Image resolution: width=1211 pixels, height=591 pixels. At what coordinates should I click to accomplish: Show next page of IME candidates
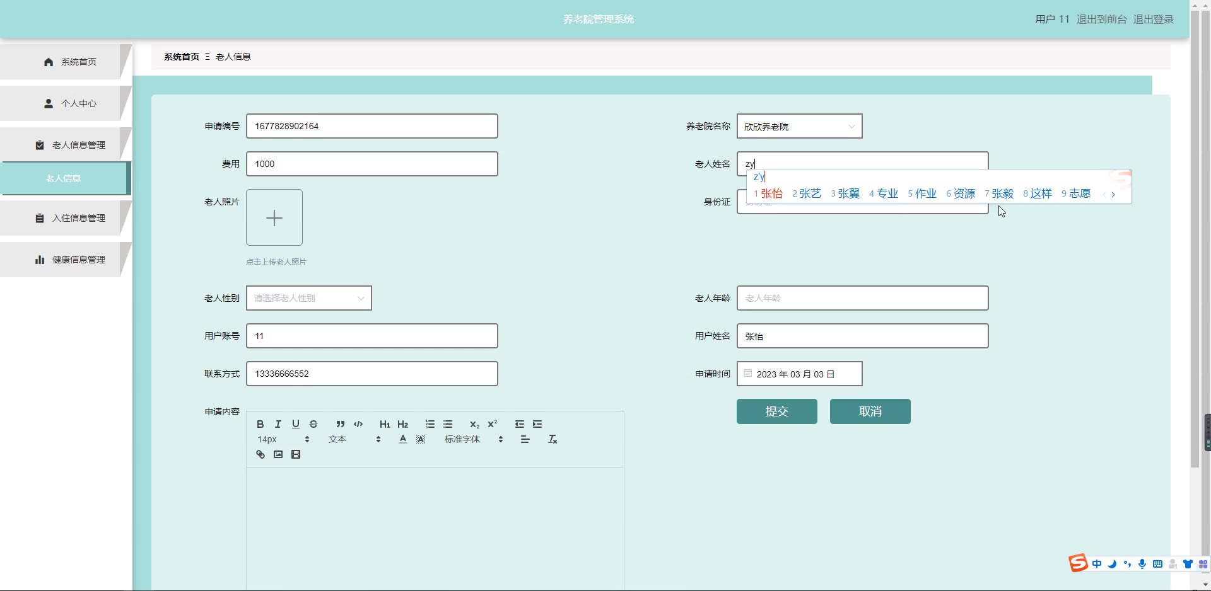click(x=1113, y=194)
